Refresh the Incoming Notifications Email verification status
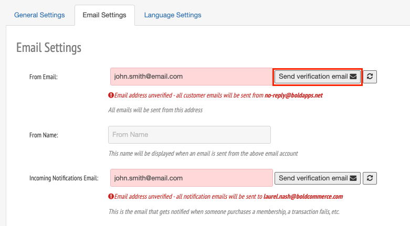The width and height of the screenshot is (410, 226). (x=370, y=178)
